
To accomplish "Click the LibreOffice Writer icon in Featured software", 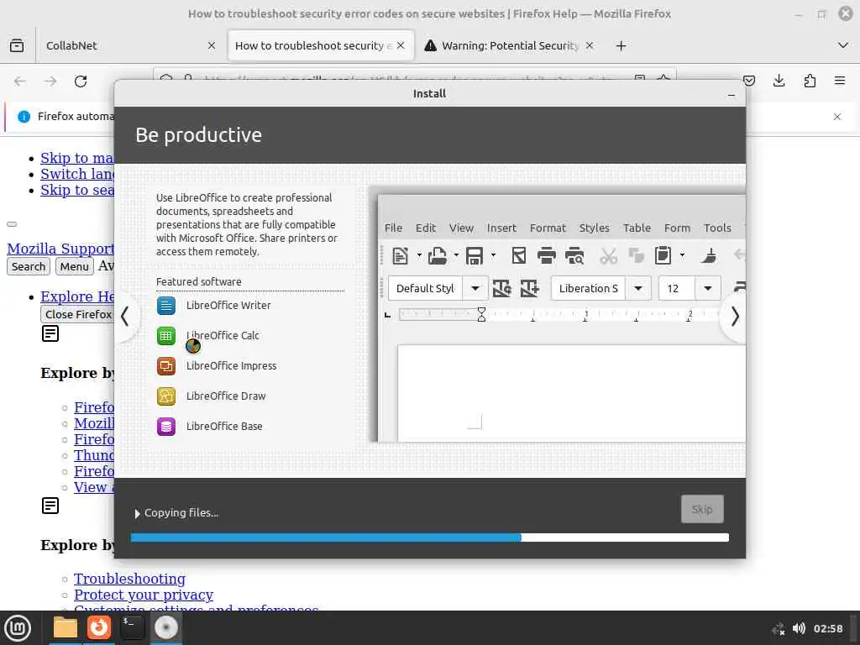I will pyautogui.click(x=166, y=306).
